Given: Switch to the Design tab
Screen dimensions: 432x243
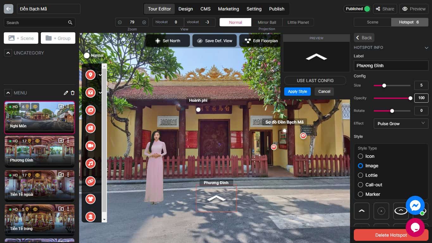Looking at the screenshot, I should [185, 9].
